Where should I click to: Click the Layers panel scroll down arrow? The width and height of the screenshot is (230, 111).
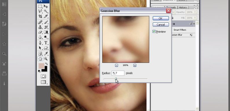point(197,109)
